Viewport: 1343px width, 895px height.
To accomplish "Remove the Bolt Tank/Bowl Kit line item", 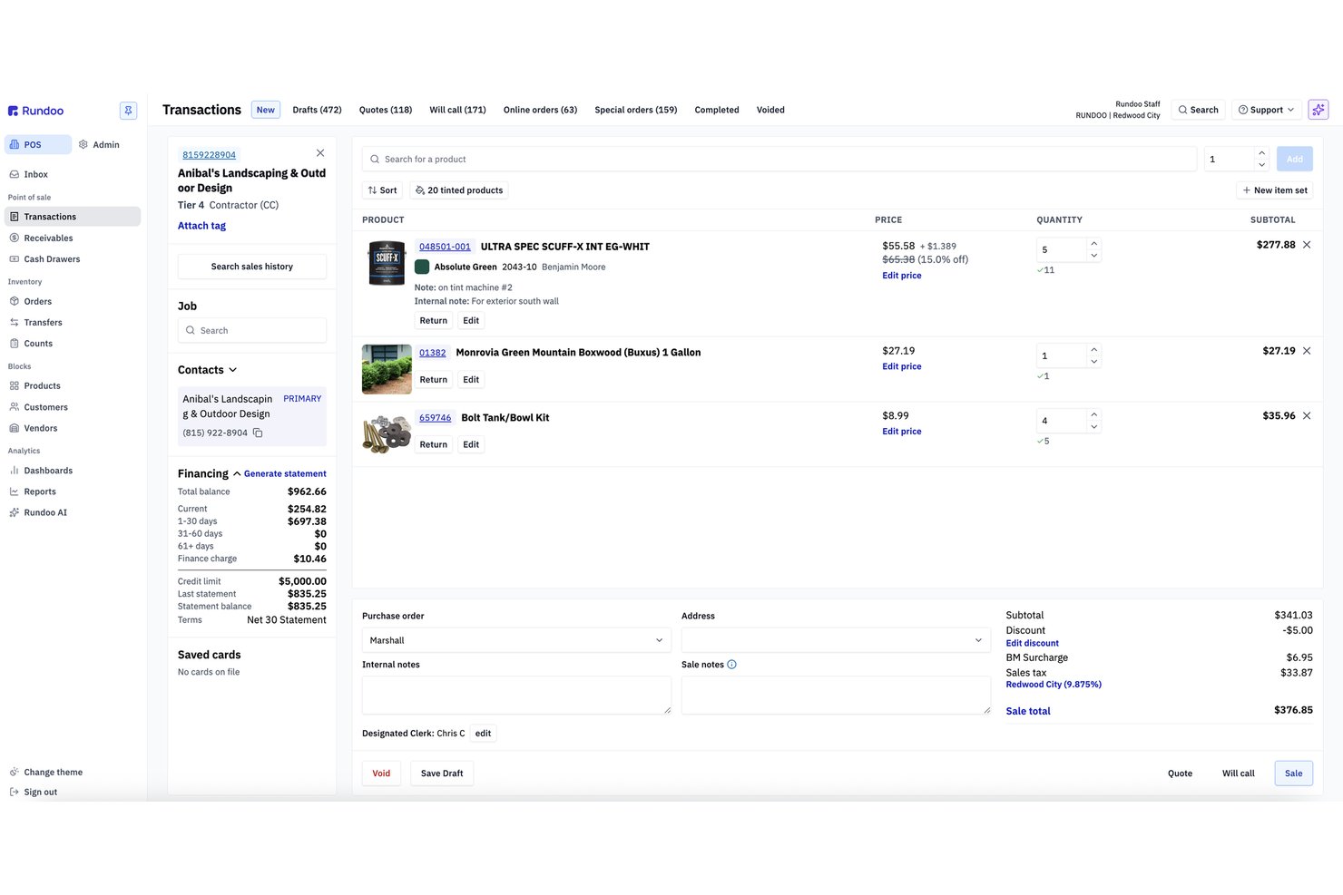I will (x=1307, y=416).
